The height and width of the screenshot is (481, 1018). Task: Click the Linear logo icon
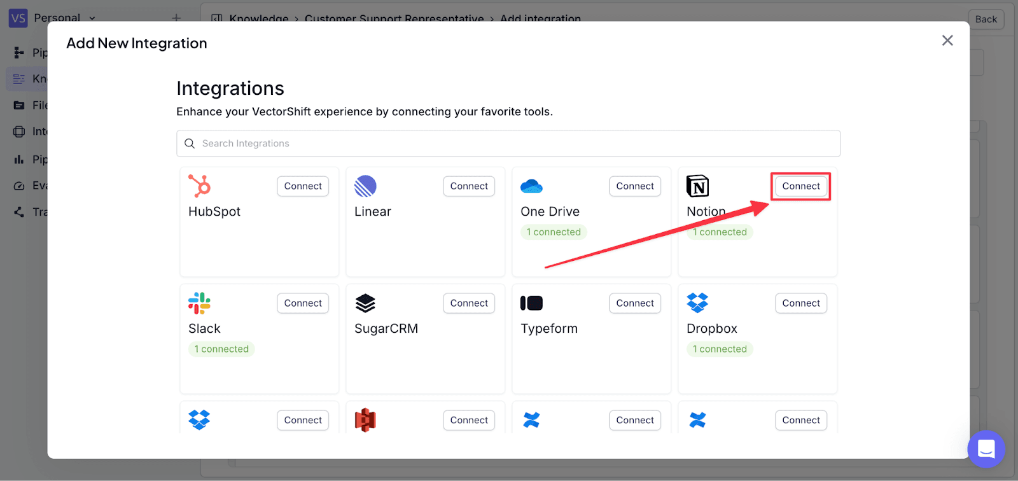(x=365, y=186)
